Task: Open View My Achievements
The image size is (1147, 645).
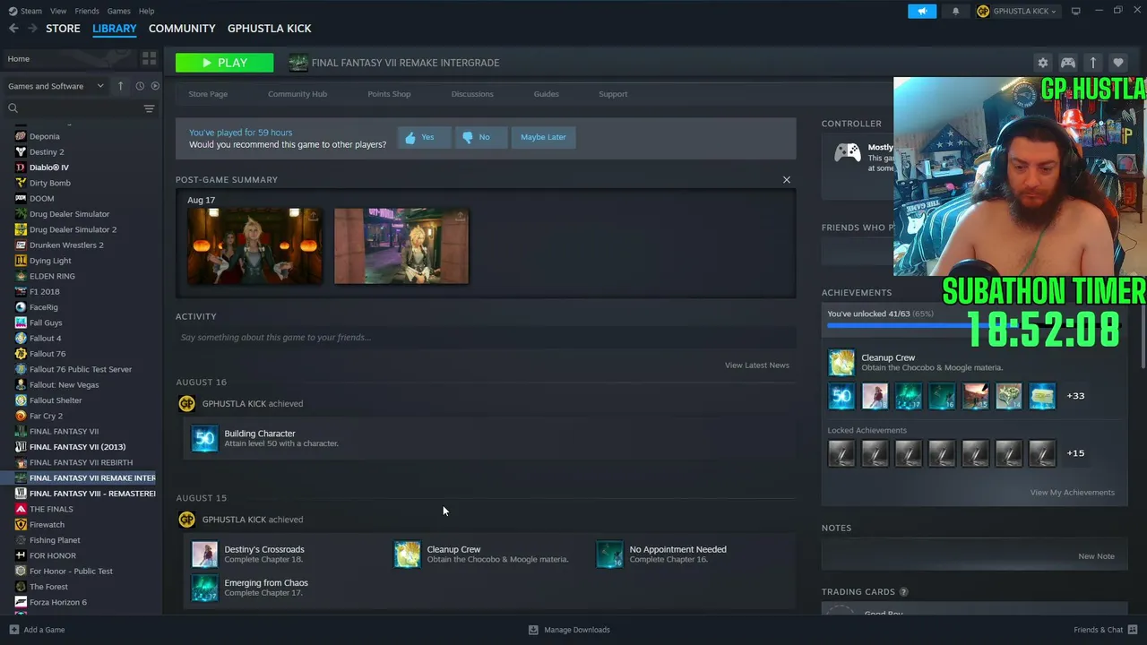Action: point(1073,493)
